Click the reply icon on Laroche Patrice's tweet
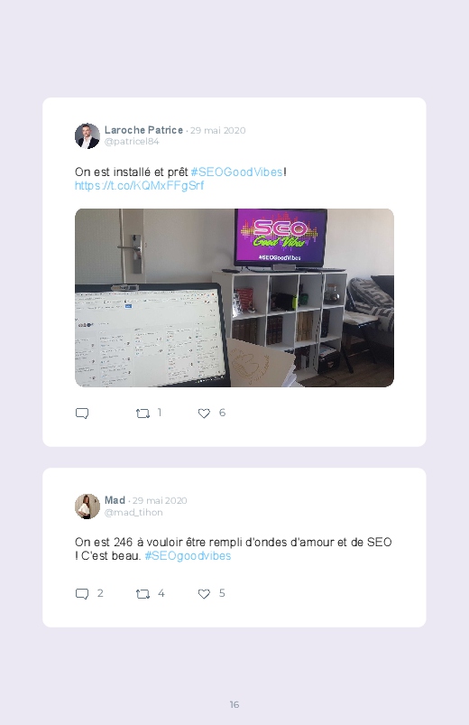469x725 pixels. coord(82,413)
